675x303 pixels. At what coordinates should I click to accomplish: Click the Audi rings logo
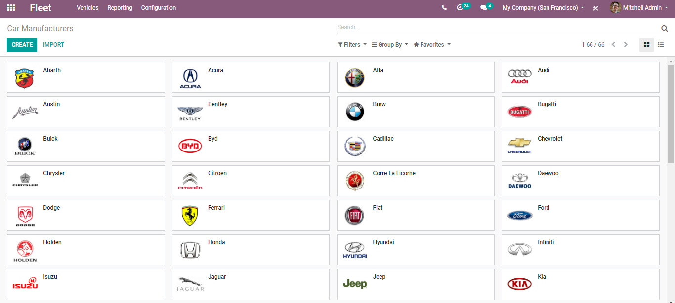(520, 76)
